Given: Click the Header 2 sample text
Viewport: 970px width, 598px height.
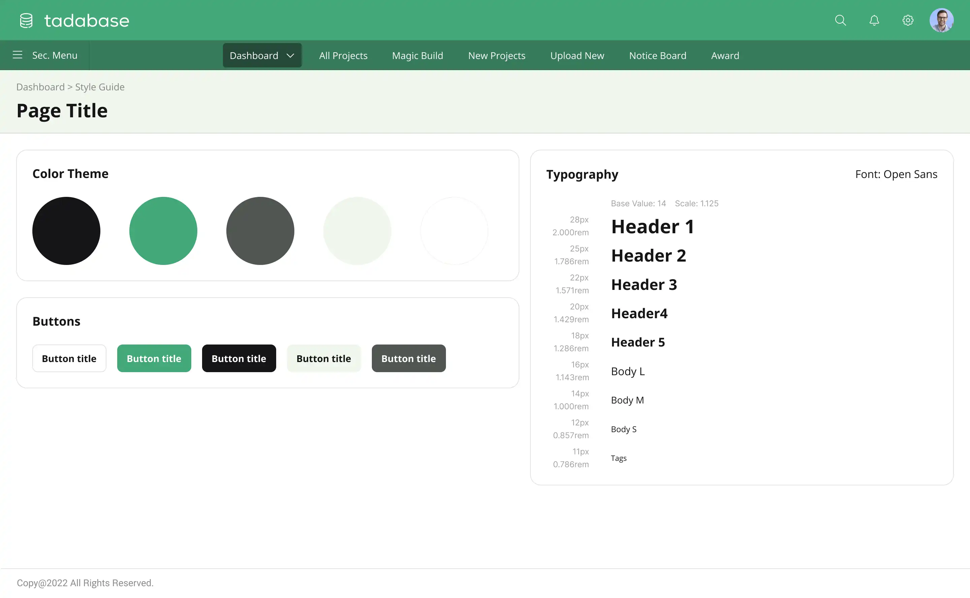Looking at the screenshot, I should (648, 256).
